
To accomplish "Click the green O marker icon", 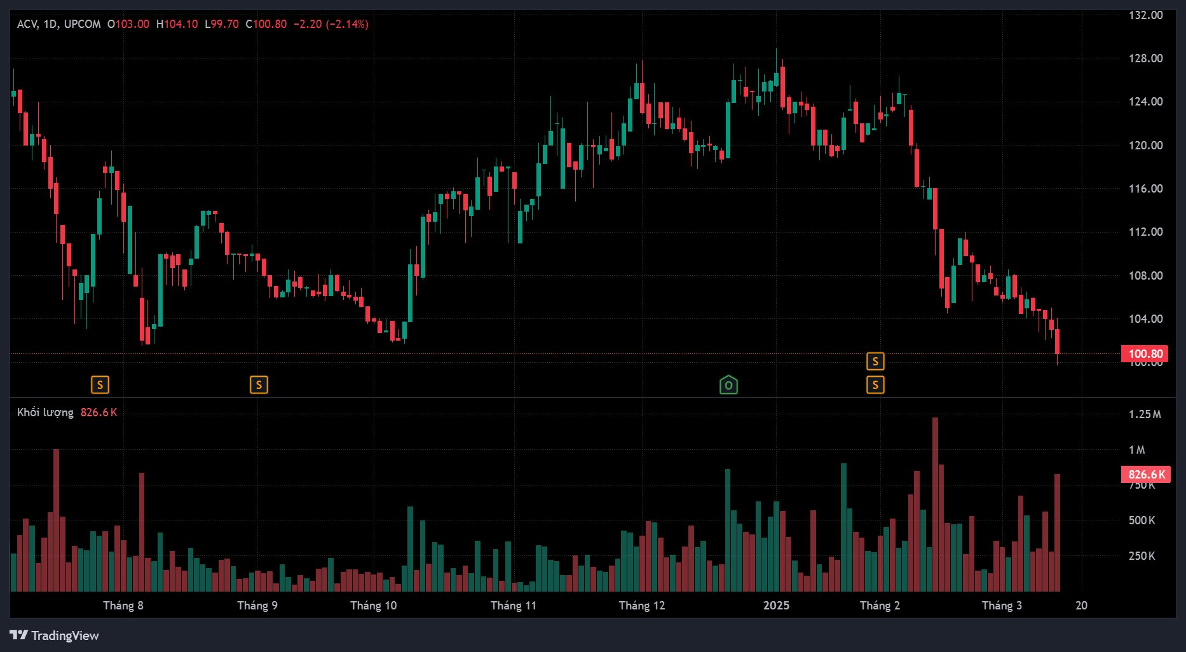I will (728, 384).
